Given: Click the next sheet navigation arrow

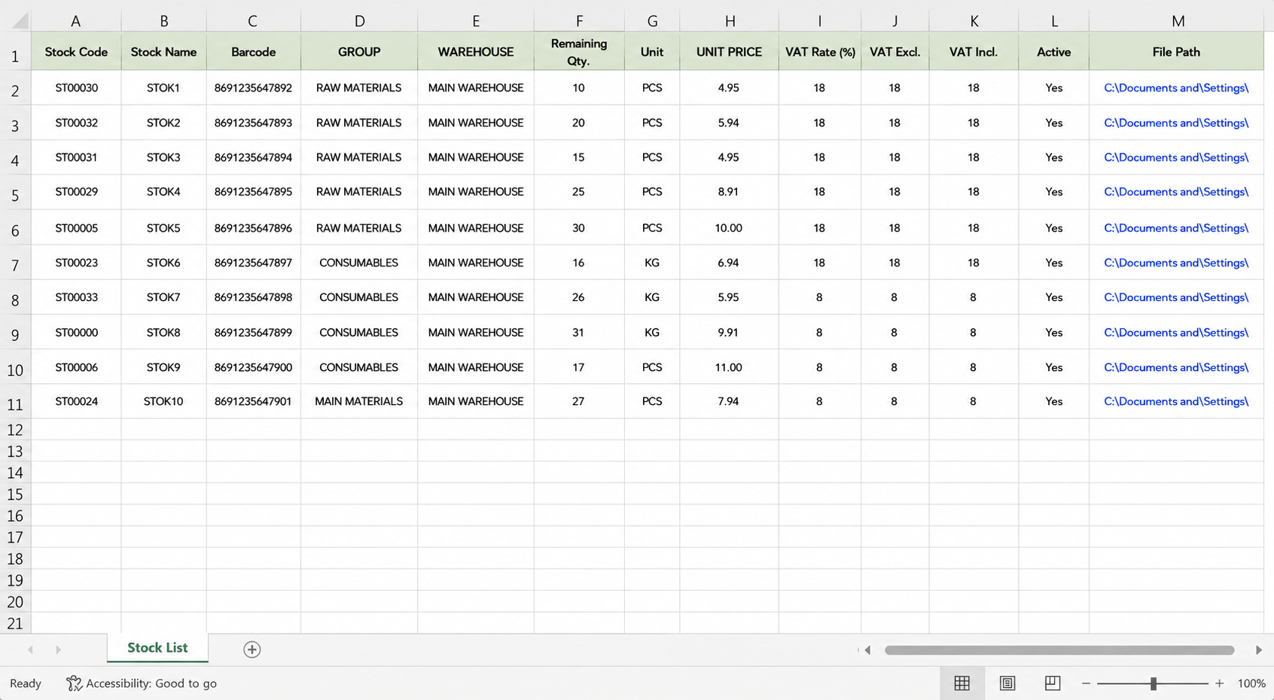Looking at the screenshot, I should pos(58,650).
